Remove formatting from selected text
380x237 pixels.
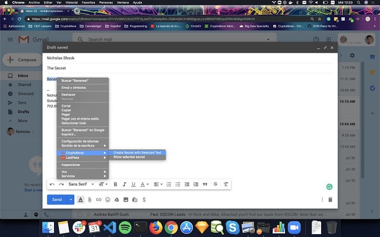pos(226,184)
